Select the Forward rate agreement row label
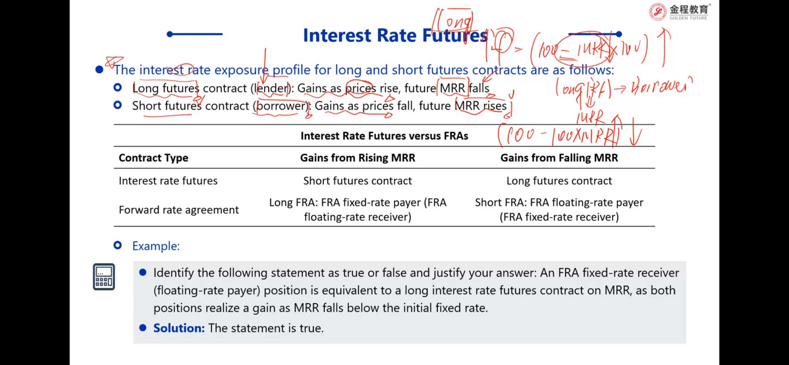 point(179,210)
